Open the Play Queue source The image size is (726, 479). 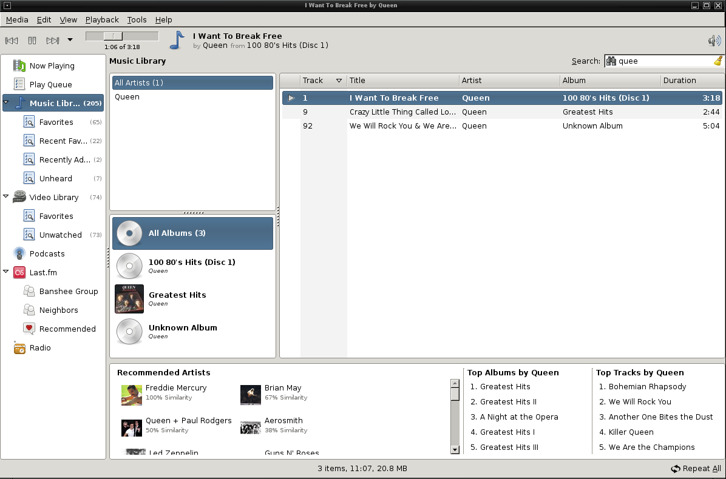[53, 85]
